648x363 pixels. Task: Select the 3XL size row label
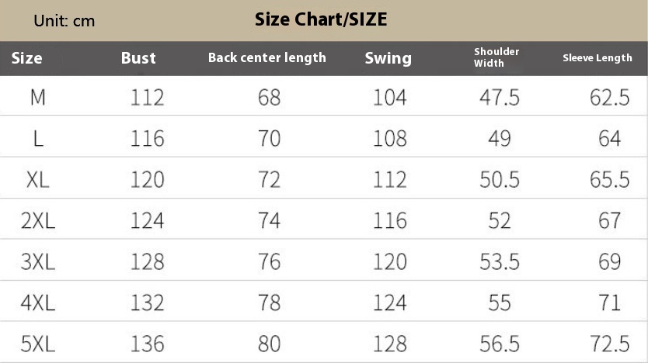tap(37, 262)
